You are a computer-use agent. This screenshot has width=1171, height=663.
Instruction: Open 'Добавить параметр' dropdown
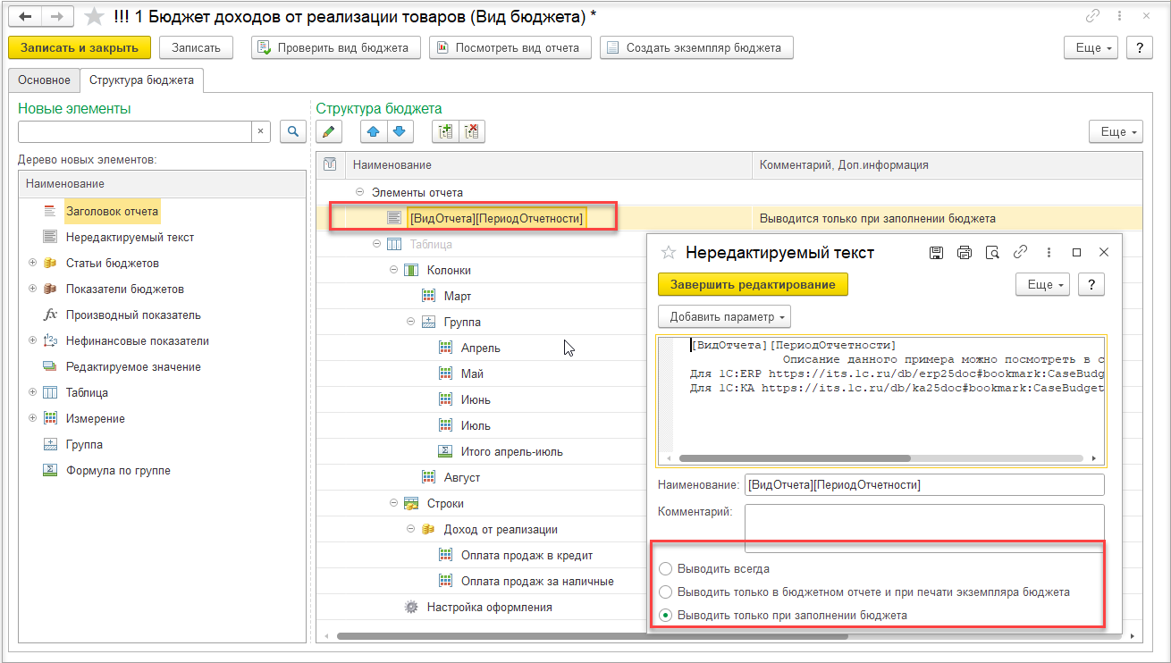724,316
